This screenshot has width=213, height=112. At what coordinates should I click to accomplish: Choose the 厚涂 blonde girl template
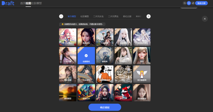point(142,56)
